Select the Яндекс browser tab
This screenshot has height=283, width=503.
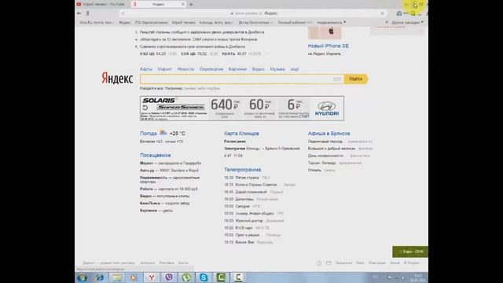(x=158, y=4)
